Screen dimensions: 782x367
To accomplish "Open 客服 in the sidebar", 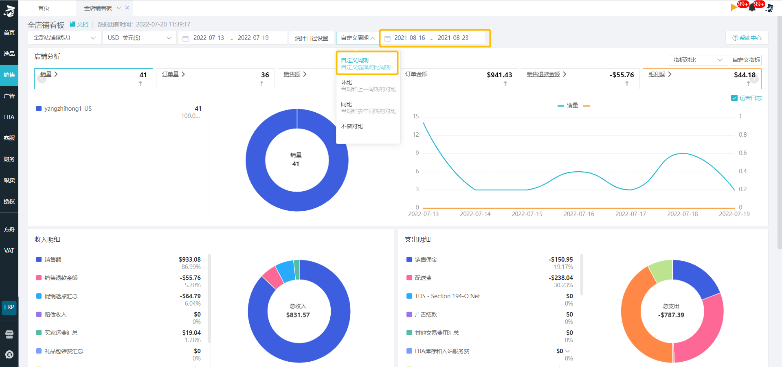I will [9, 138].
